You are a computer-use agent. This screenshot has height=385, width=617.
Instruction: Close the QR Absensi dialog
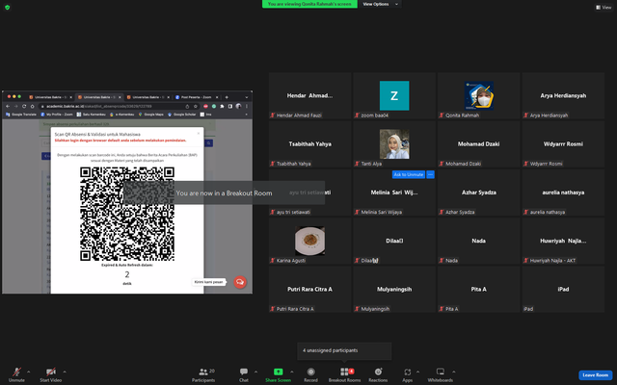coord(199,134)
